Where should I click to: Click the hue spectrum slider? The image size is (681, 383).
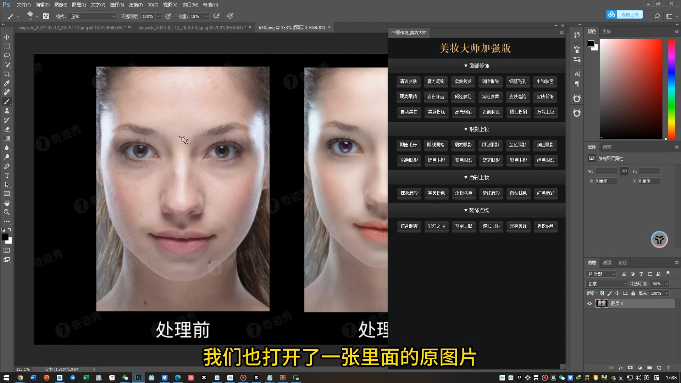[671, 89]
